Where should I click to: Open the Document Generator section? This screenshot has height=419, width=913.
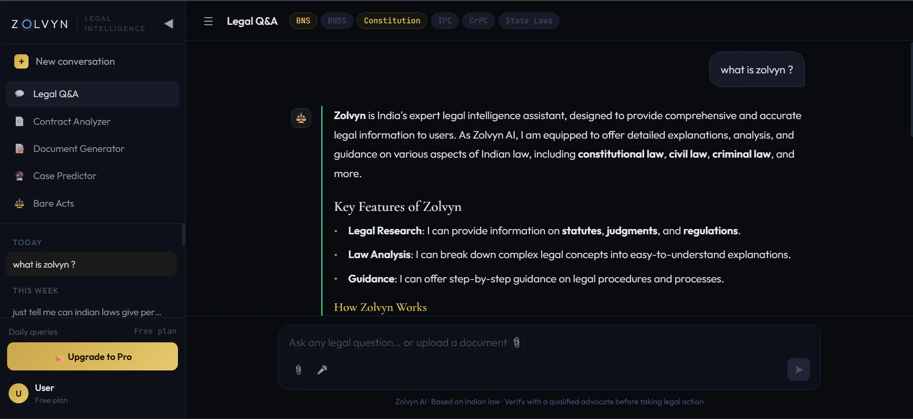(92, 149)
